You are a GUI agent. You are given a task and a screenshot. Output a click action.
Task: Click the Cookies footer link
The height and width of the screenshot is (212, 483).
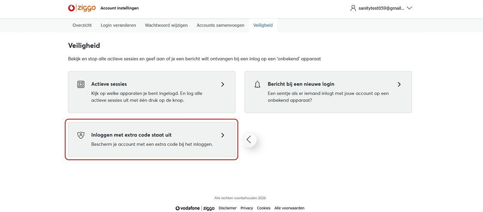click(264, 208)
